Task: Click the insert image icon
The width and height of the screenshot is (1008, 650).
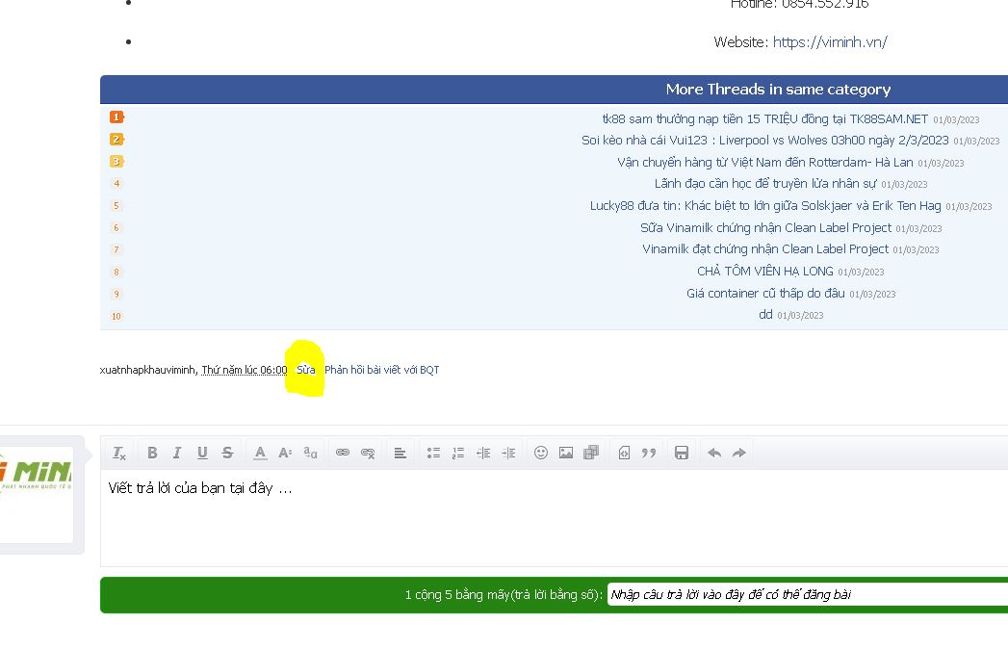Action: (566, 453)
